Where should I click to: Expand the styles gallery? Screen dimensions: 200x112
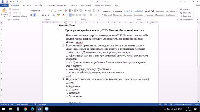point(177,16)
